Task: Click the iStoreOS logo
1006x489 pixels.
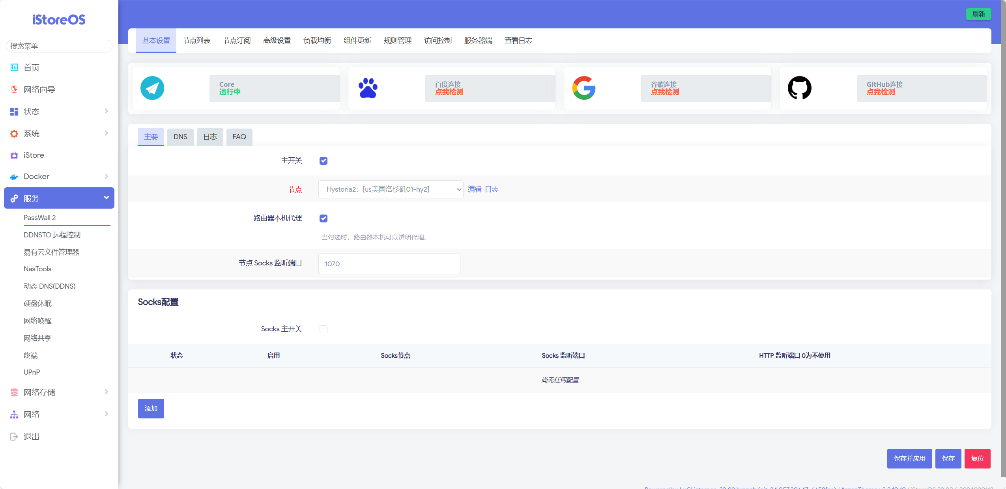Action: tap(59, 20)
